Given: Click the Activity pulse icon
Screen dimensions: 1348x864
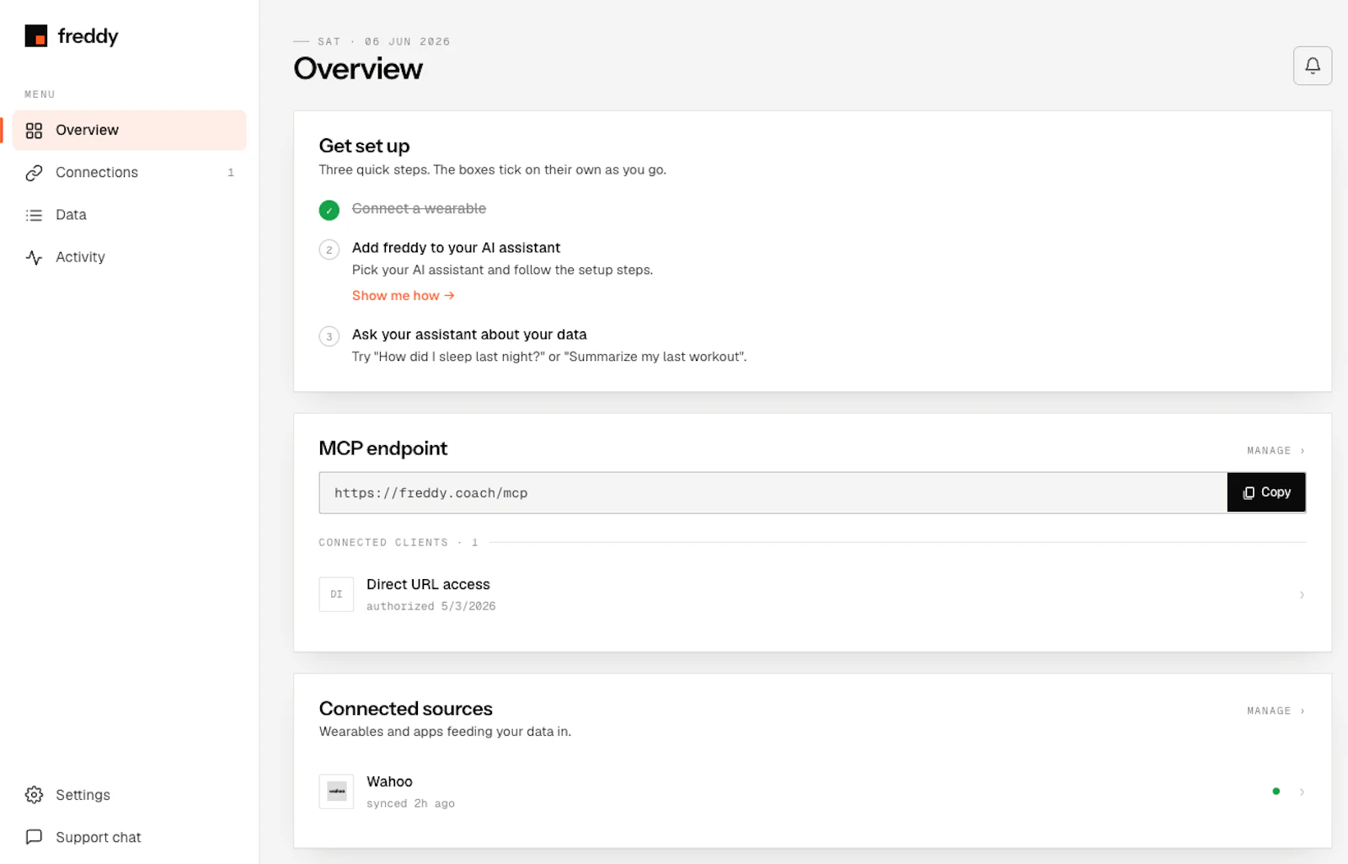Looking at the screenshot, I should click(x=34, y=257).
